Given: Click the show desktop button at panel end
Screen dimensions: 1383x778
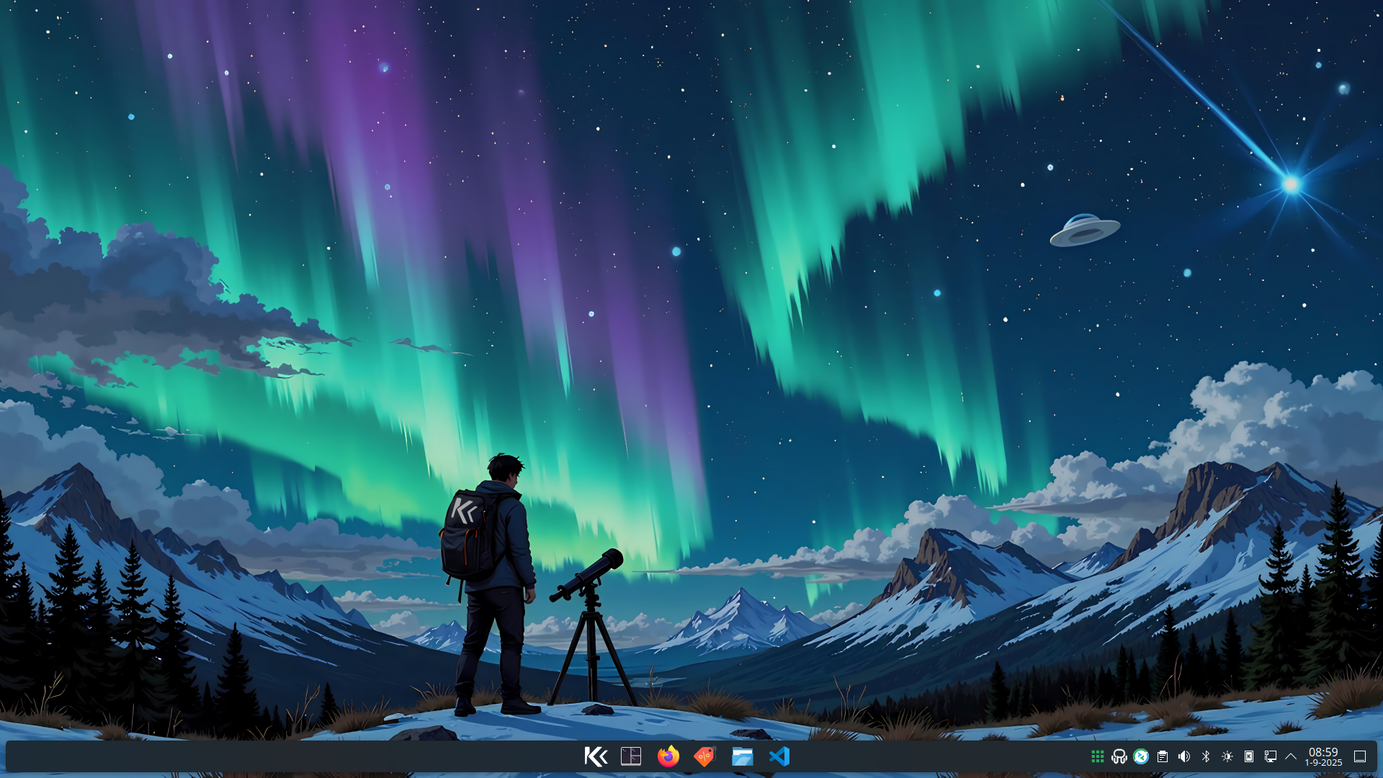Looking at the screenshot, I should point(1360,756).
